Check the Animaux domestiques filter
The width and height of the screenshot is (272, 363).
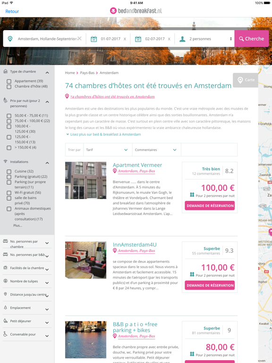(x=9, y=209)
